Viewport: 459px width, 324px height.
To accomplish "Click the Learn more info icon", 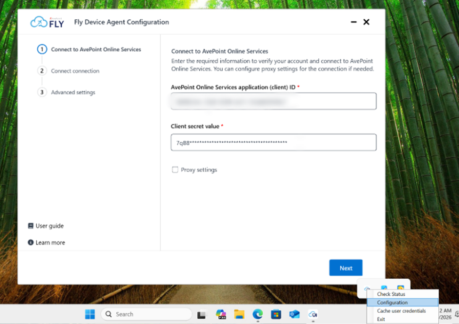I will [x=31, y=243].
